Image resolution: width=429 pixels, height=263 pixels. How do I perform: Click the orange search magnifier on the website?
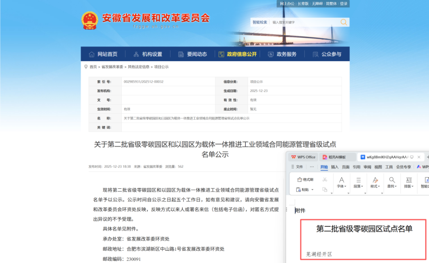tap(343, 22)
